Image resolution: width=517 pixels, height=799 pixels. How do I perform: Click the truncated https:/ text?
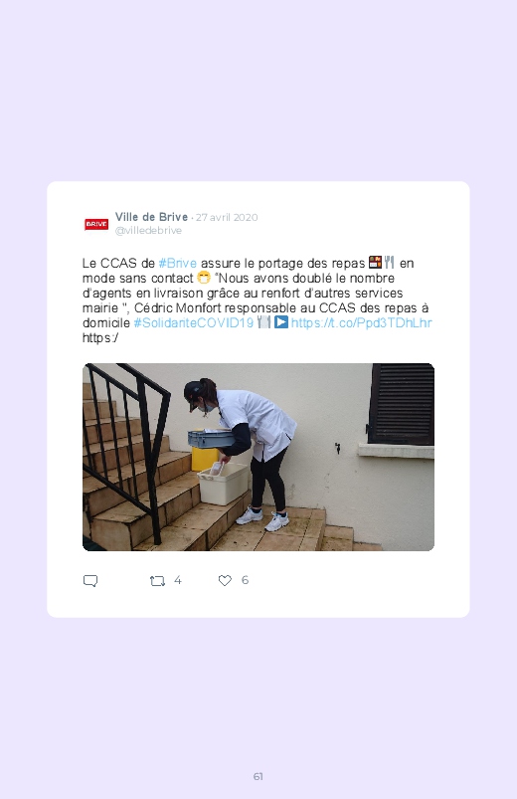tap(100, 338)
